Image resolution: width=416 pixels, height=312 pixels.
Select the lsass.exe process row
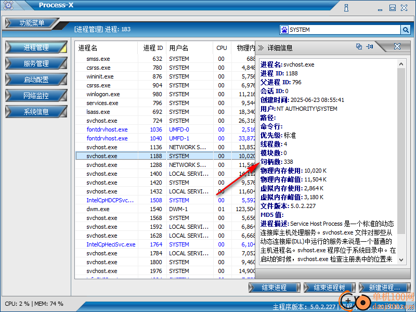pos(165,112)
